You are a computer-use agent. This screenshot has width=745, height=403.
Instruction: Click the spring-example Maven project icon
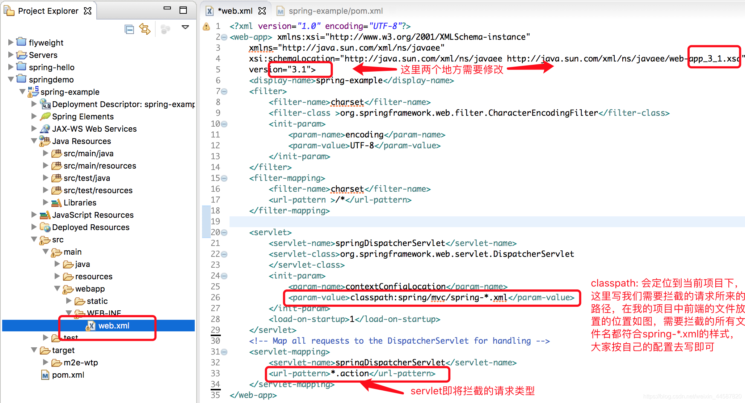(x=33, y=92)
